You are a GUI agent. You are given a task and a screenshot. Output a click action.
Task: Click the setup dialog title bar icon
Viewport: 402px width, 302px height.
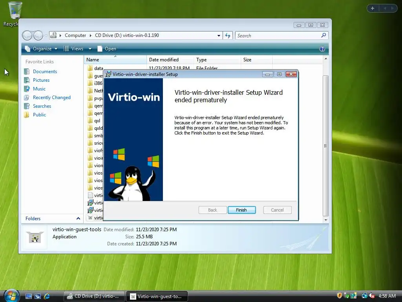coord(108,74)
